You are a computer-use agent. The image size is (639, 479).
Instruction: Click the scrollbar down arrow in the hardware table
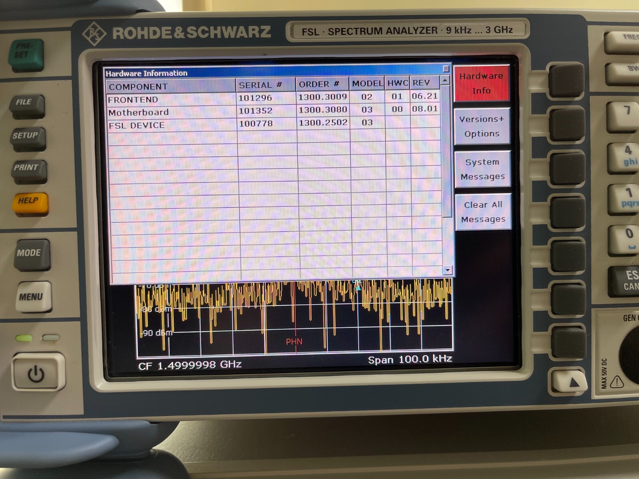pyautogui.click(x=448, y=270)
